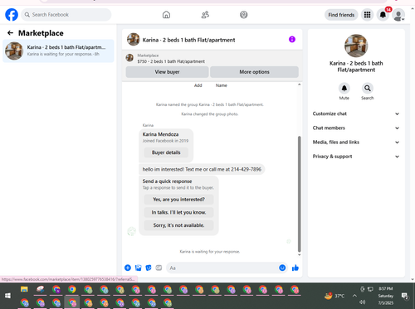
Task: Open notifications bell with badge
Action: [x=383, y=15]
